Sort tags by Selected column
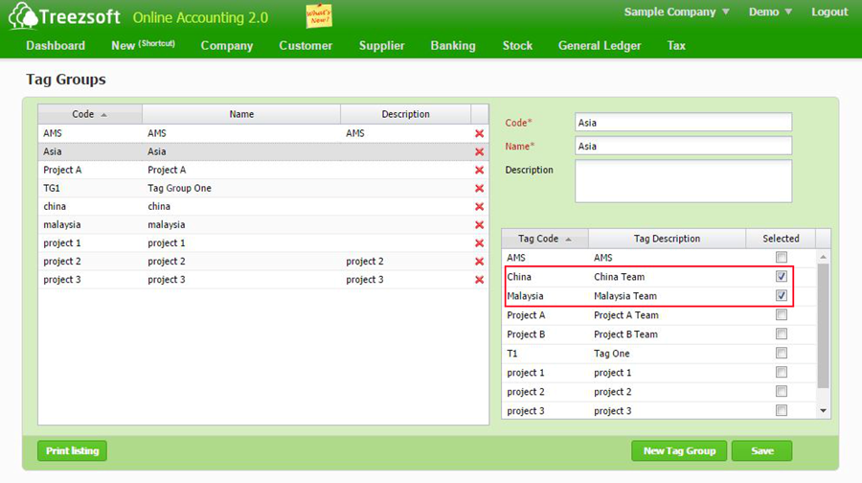 pos(781,239)
